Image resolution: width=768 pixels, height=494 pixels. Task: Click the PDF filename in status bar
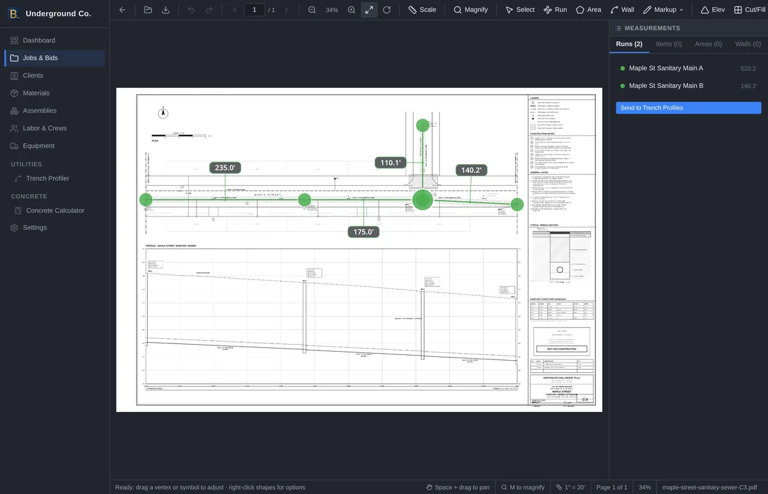(x=710, y=488)
